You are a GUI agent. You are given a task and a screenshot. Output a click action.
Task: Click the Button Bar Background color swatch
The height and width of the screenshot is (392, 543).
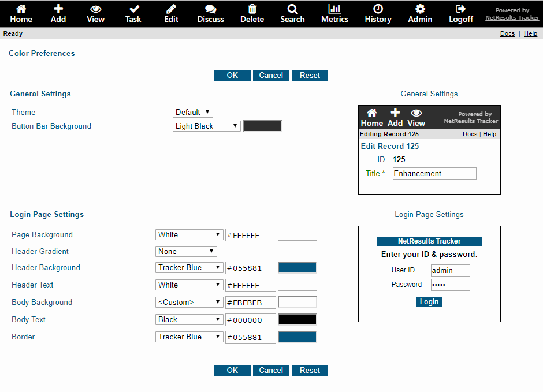tap(262, 126)
